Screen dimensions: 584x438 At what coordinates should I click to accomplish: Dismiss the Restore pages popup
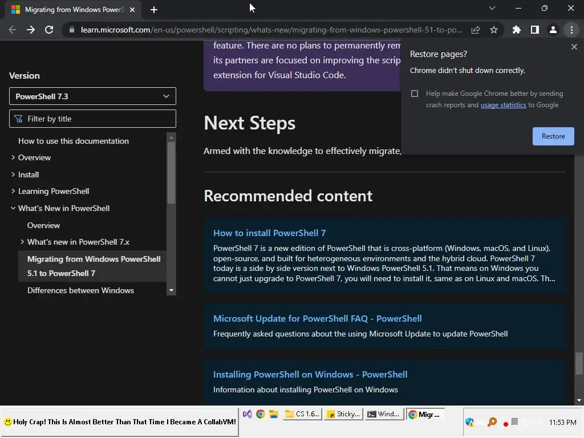tap(574, 47)
